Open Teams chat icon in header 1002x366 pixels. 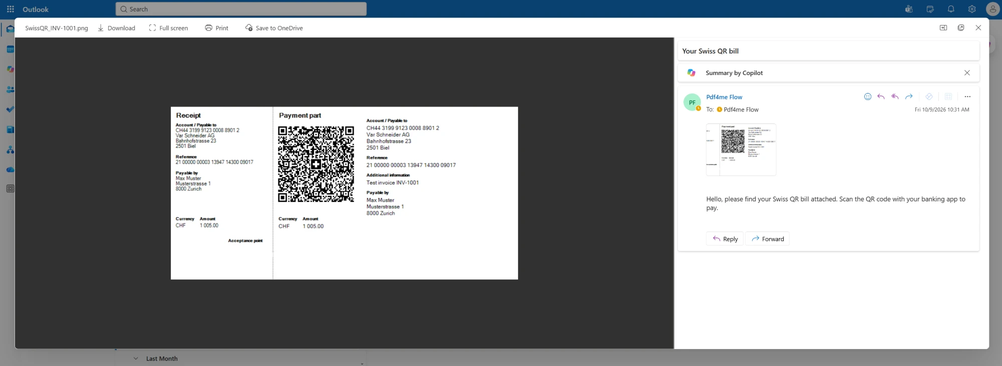(909, 9)
